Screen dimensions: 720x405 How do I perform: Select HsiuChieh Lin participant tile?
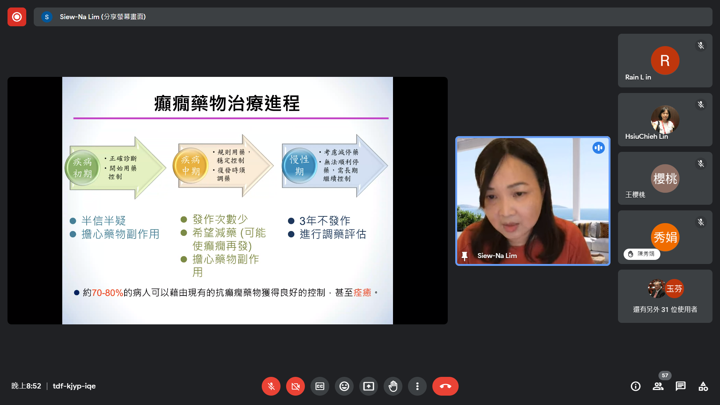(665, 120)
